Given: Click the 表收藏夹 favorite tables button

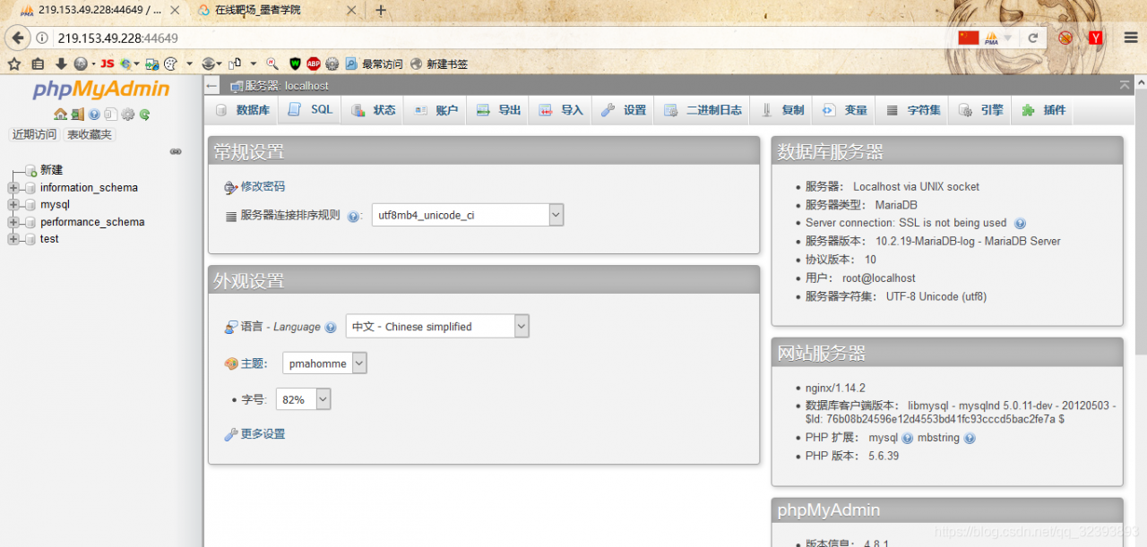Looking at the screenshot, I should pos(90,134).
